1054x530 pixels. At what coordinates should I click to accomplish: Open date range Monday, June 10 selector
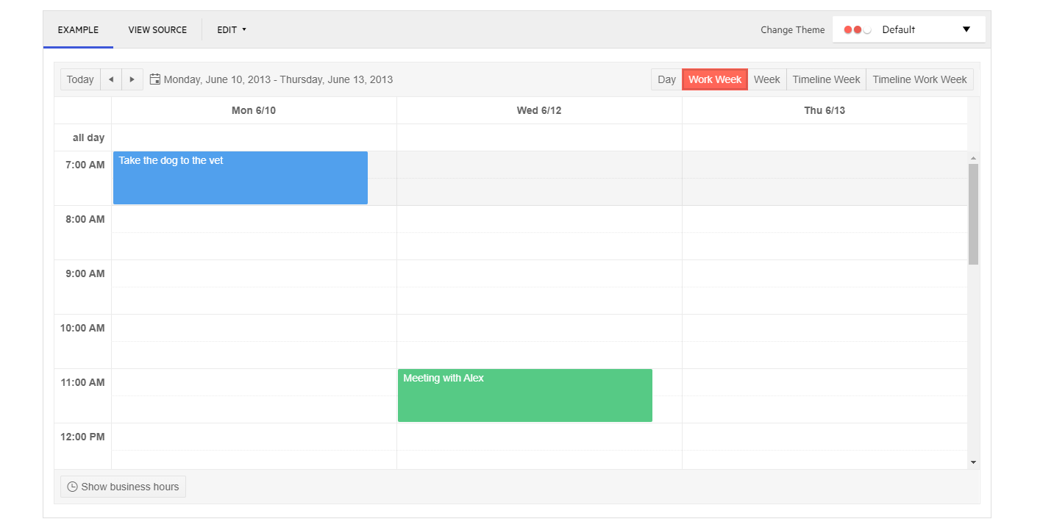click(278, 79)
